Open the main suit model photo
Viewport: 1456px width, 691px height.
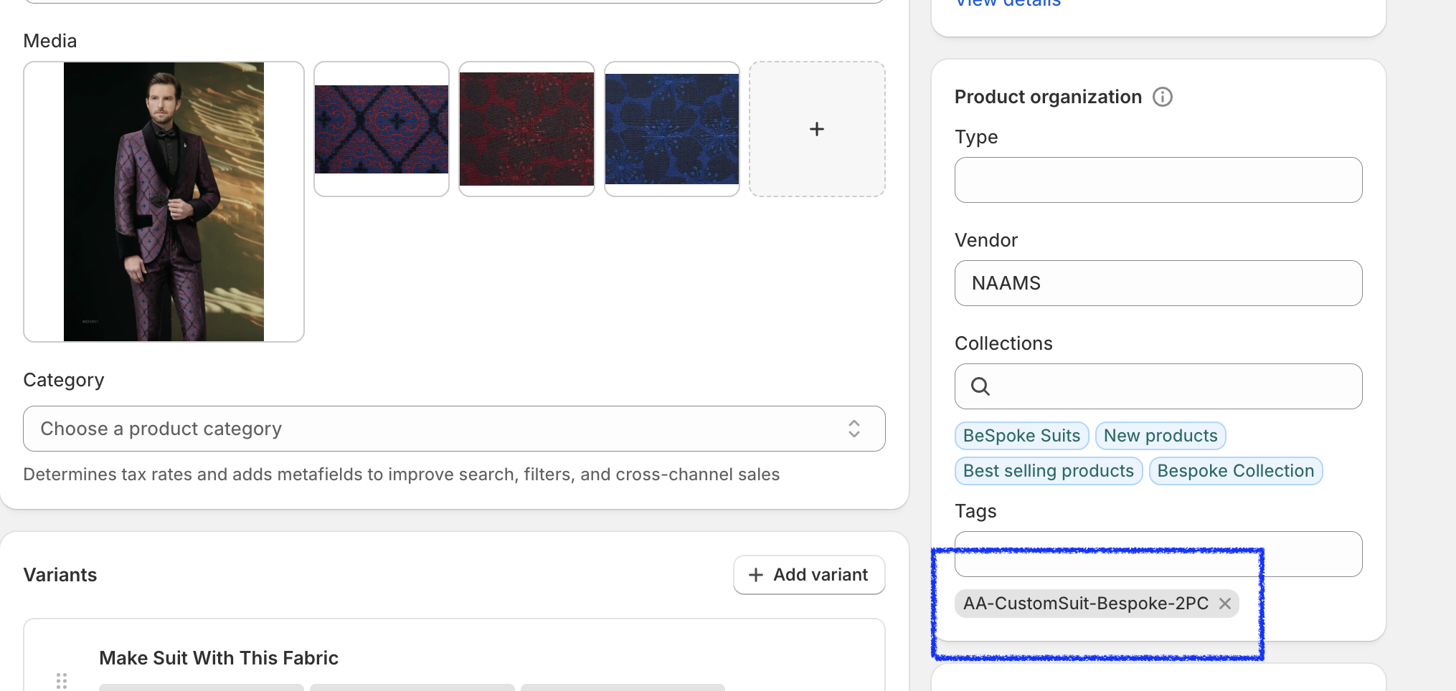coord(164,201)
